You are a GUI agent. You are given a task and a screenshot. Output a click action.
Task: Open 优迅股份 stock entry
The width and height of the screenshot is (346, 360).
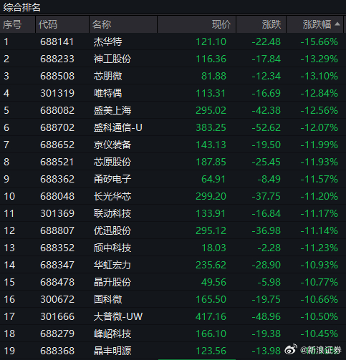[x=112, y=230]
